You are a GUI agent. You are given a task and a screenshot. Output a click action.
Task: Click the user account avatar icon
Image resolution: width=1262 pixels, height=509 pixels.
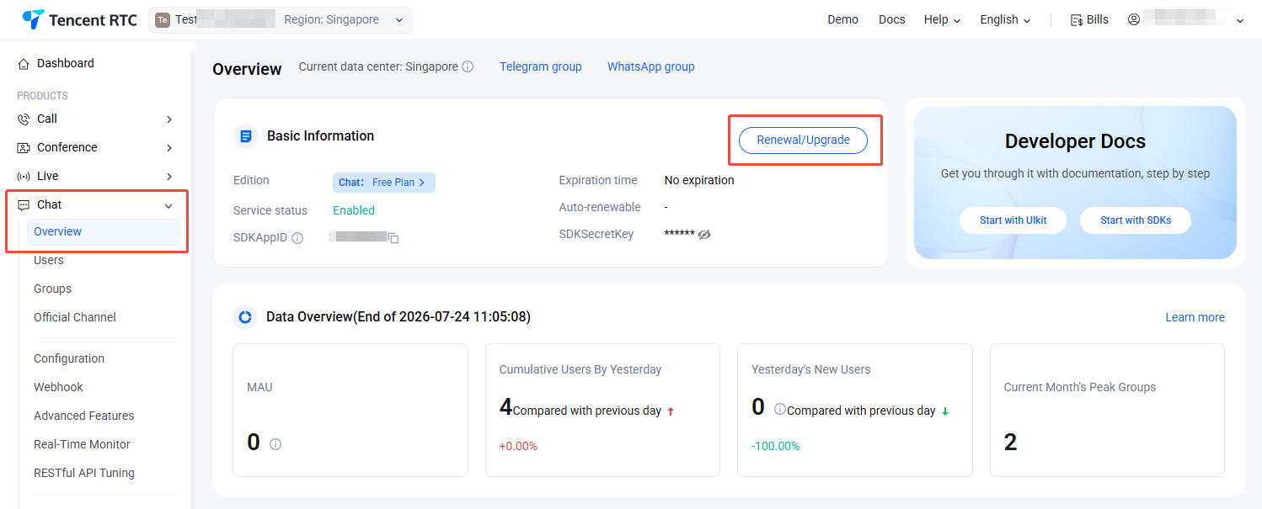1134,19
